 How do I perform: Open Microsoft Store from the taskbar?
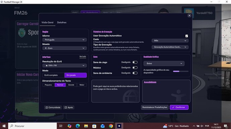(94, 126)
